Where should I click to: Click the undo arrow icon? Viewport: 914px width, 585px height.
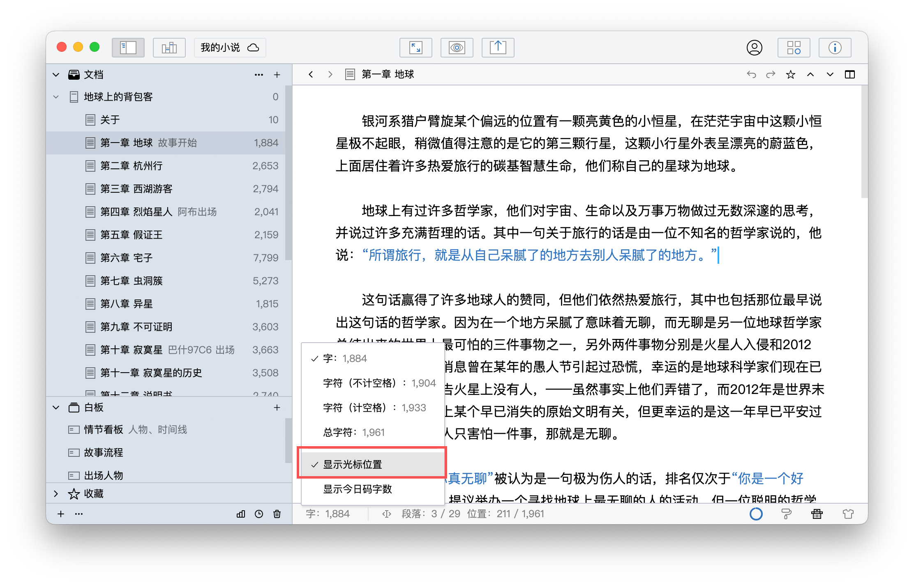point(751,74)
